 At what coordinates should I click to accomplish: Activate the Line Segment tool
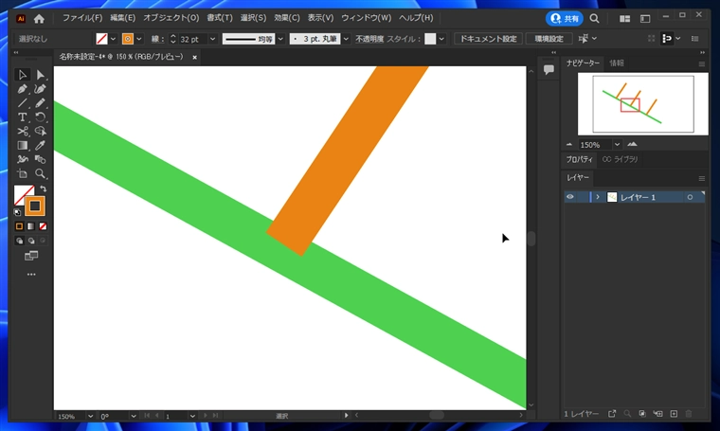click(22, 103)
